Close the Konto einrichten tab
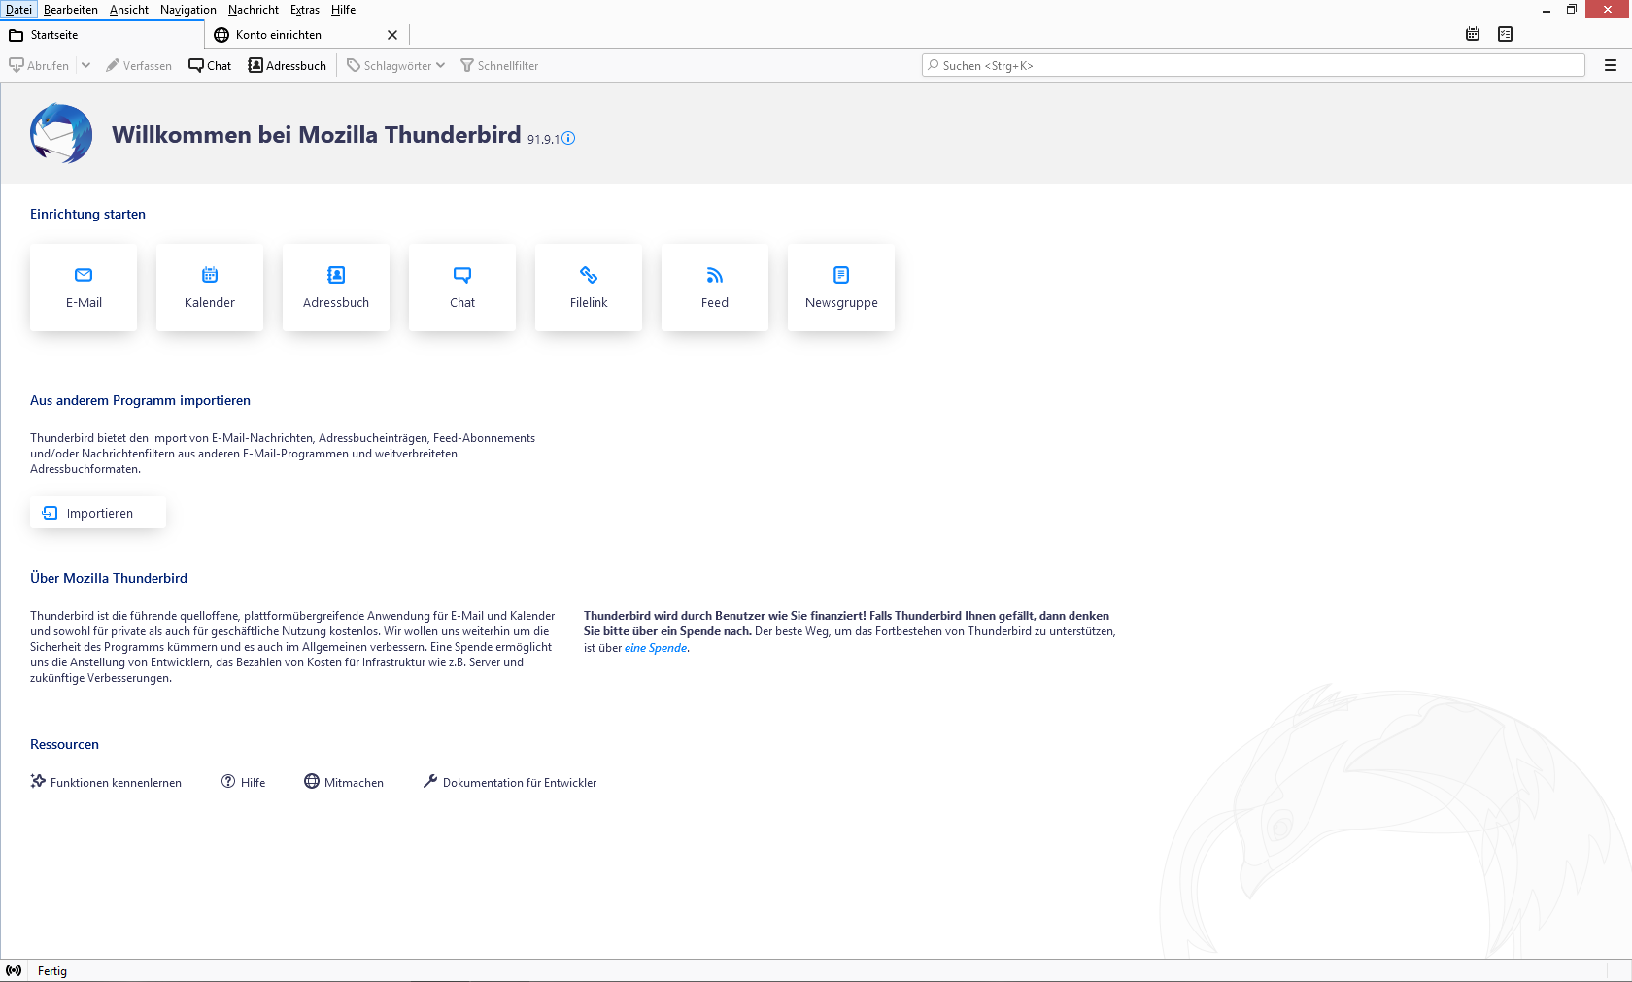Screen dimensions: 1632x982 pos(392,35)
